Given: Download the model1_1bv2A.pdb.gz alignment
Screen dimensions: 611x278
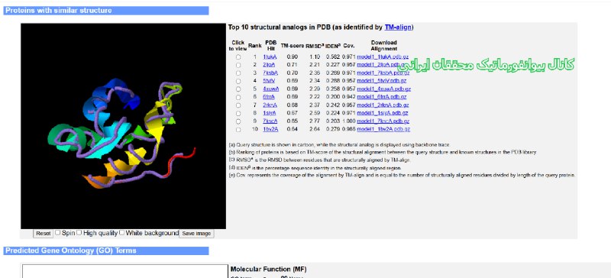Looking at the screenshot, I should point(383,129).
